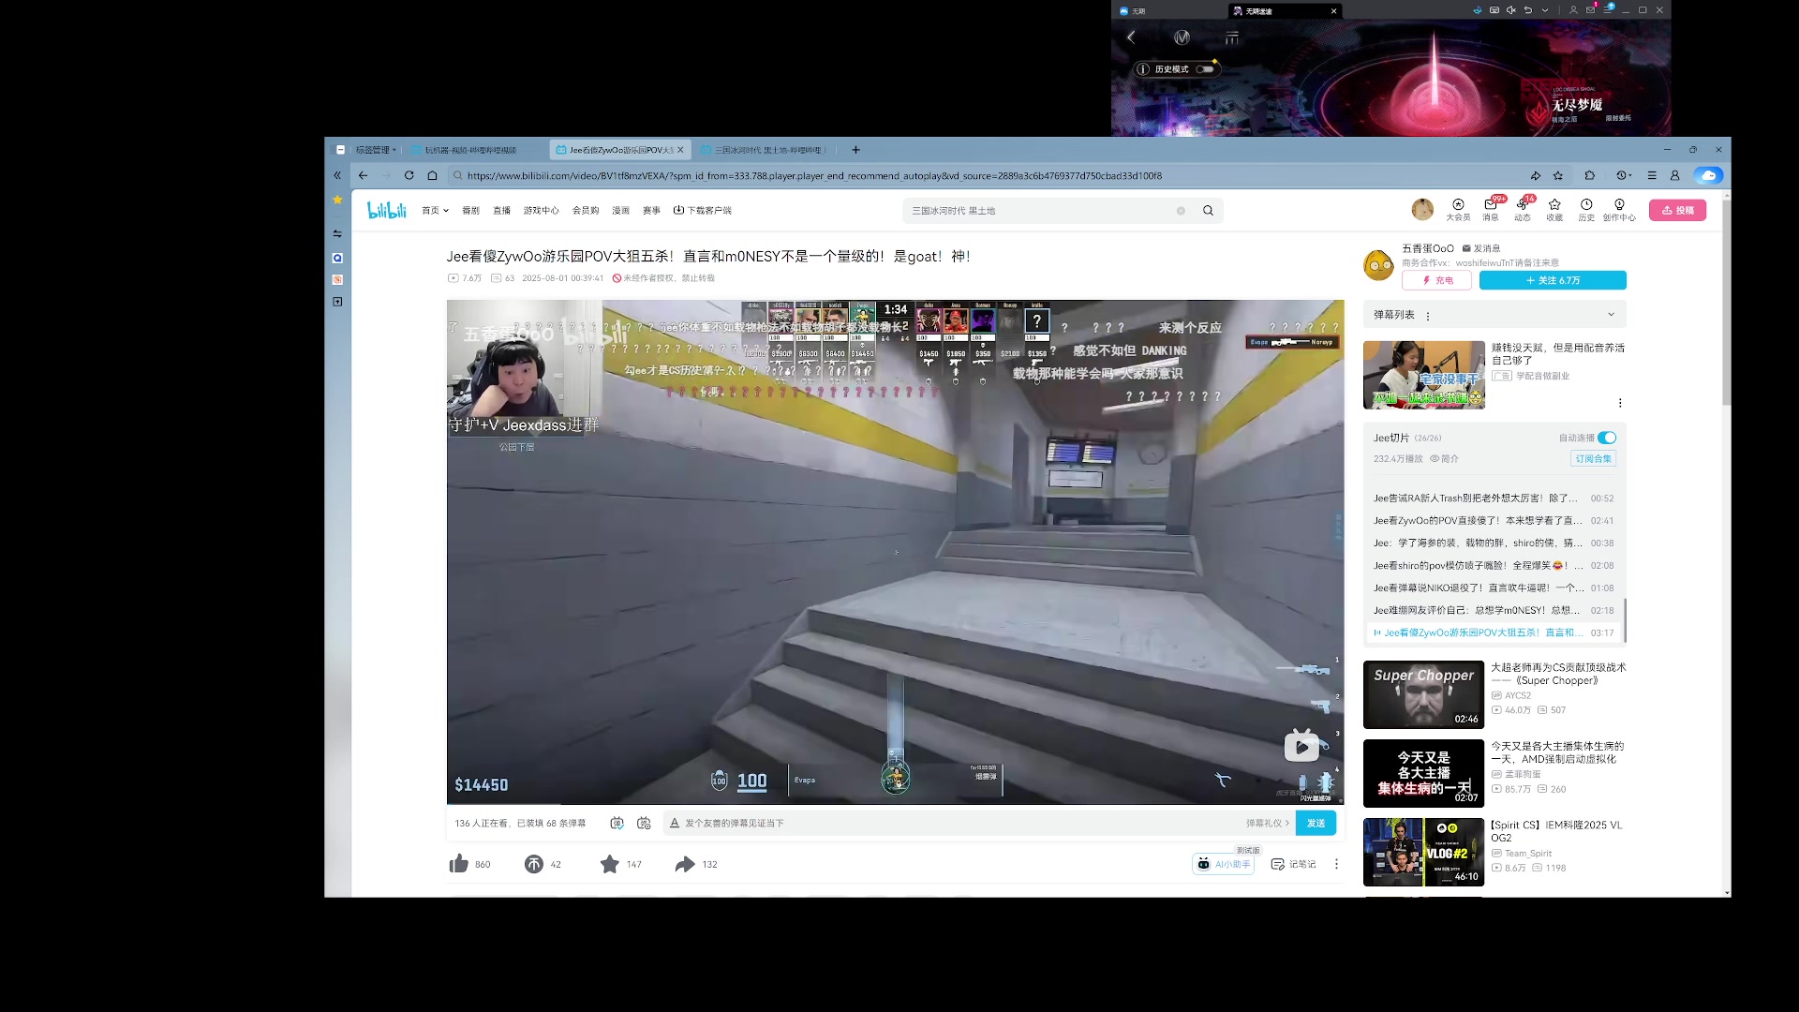1799x1012 pixels.
Task: Open new browser tab with plus button
Action: click(x=855, y=150)
